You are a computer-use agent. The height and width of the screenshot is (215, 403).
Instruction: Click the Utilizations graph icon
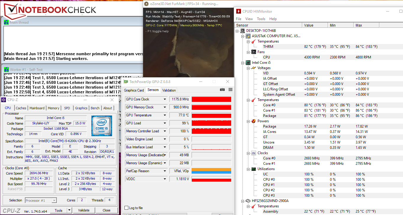pyautogui.click(x=254, y=169)
